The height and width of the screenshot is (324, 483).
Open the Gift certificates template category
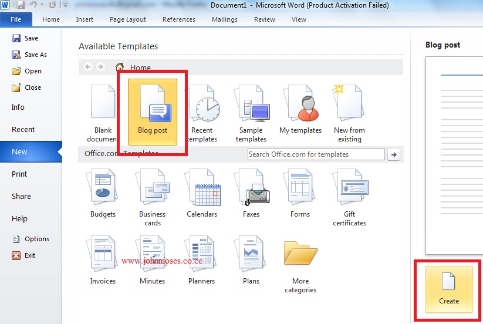click(x=350, y=197)
